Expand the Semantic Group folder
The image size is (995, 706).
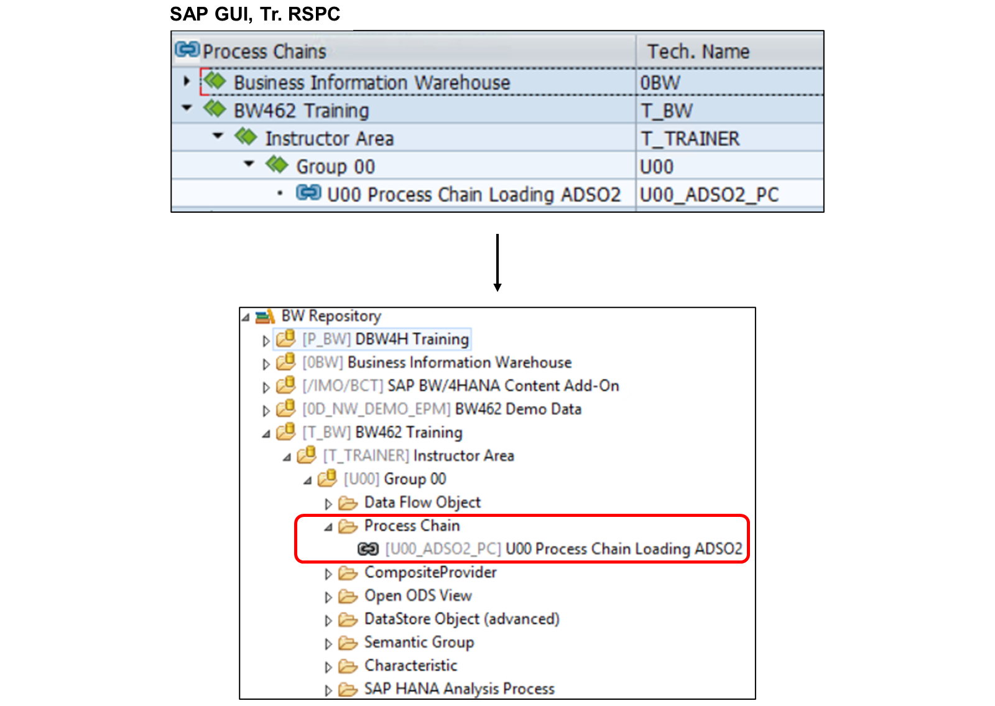[x=328, y=644]
